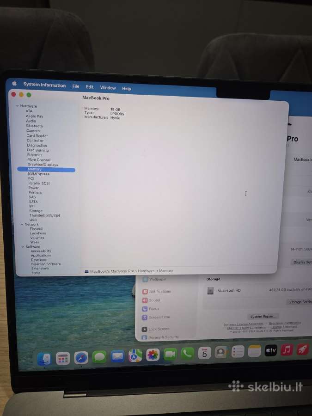
Task: Open the green Phone app in Dock
Action: 188,354
